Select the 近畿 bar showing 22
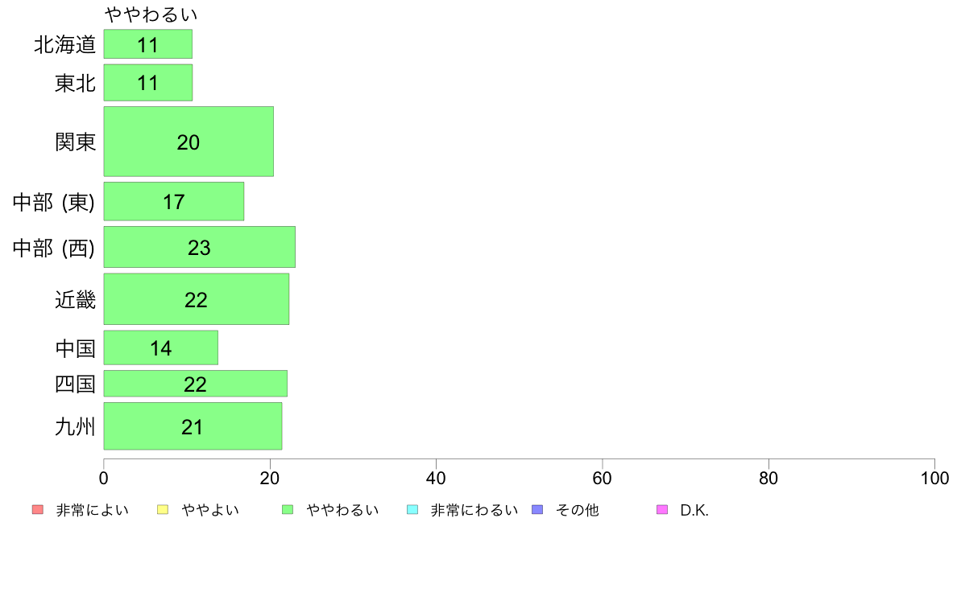Screen dimensions: 957x592 click(x=197, y=298)
